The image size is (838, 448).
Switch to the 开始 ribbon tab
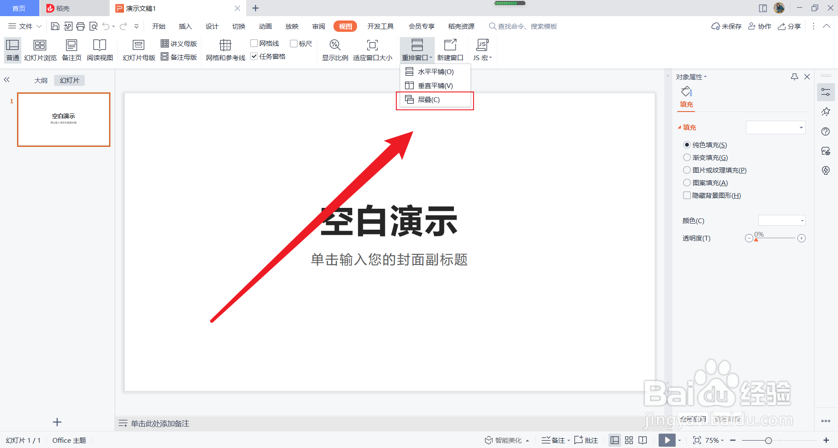tap(159, 26)
